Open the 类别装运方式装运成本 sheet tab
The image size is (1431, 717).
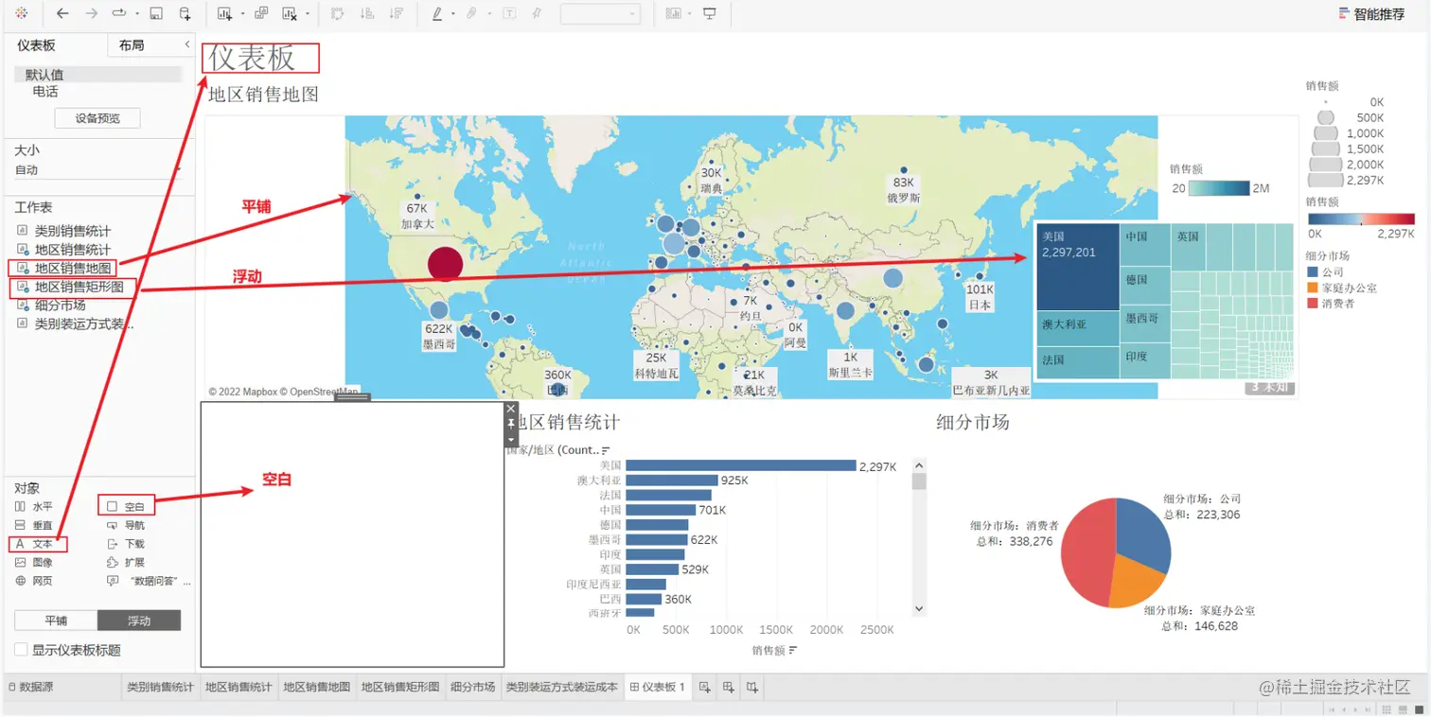point(561,687)
